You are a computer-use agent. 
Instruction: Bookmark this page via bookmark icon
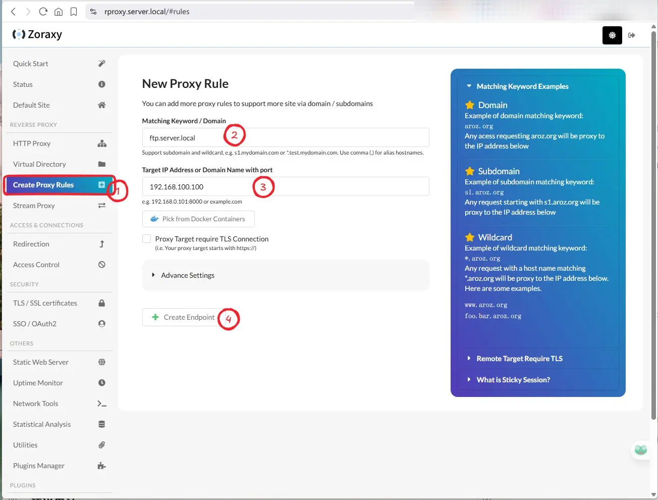[74, 12]
